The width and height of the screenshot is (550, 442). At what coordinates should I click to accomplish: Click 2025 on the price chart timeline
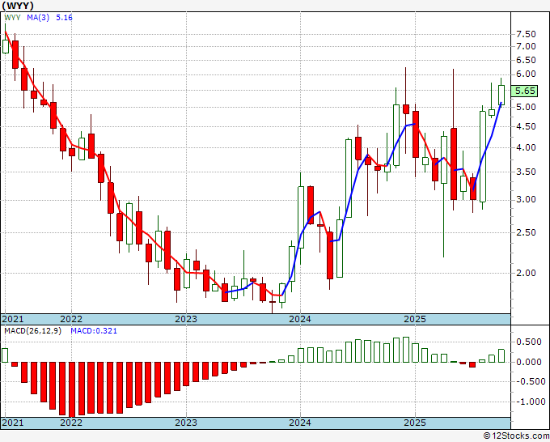(415, 319)
